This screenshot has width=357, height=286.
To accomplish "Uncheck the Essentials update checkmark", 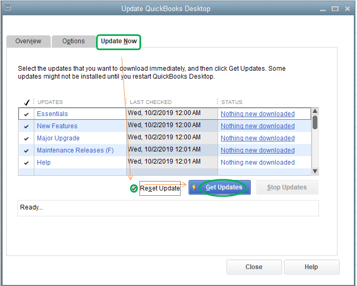I will (26, 114).
